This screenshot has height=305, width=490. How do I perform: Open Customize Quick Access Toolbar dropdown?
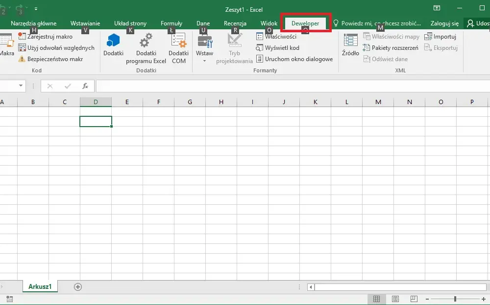(36, 9)
